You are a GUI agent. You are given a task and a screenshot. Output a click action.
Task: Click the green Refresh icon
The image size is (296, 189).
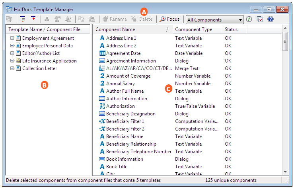249,19
